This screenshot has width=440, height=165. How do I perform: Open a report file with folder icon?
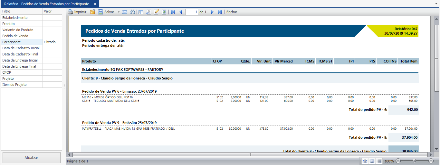coord(92,12)
